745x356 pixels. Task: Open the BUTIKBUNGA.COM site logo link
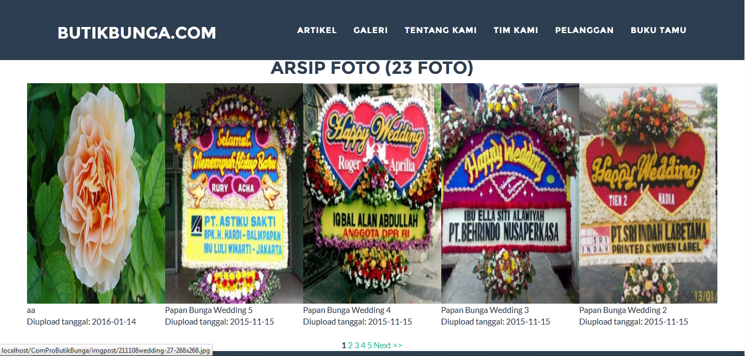[x=137, y=33]
